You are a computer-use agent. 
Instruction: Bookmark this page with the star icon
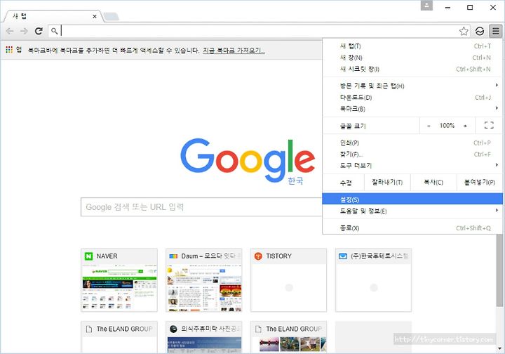click(464, 32)
